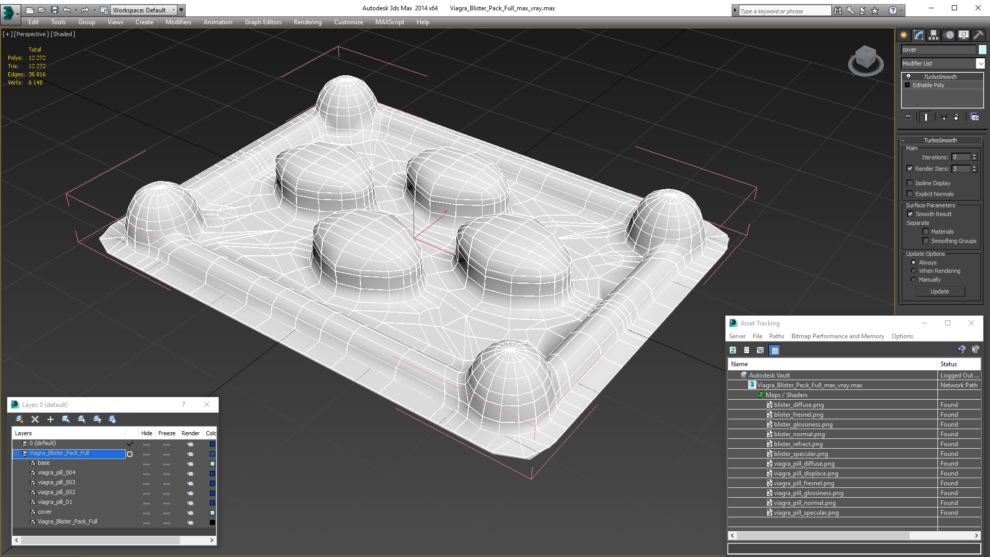Expand the Editable Poly sub-object tree
990x557 pixels.
tap(907, 85)
